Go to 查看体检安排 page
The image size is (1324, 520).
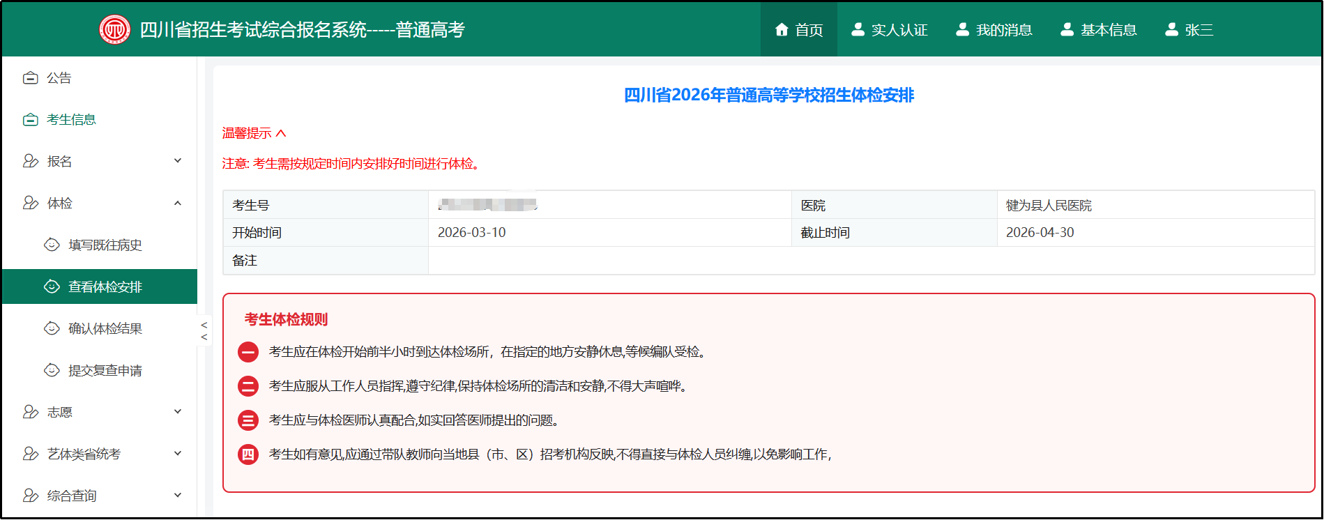105,287
